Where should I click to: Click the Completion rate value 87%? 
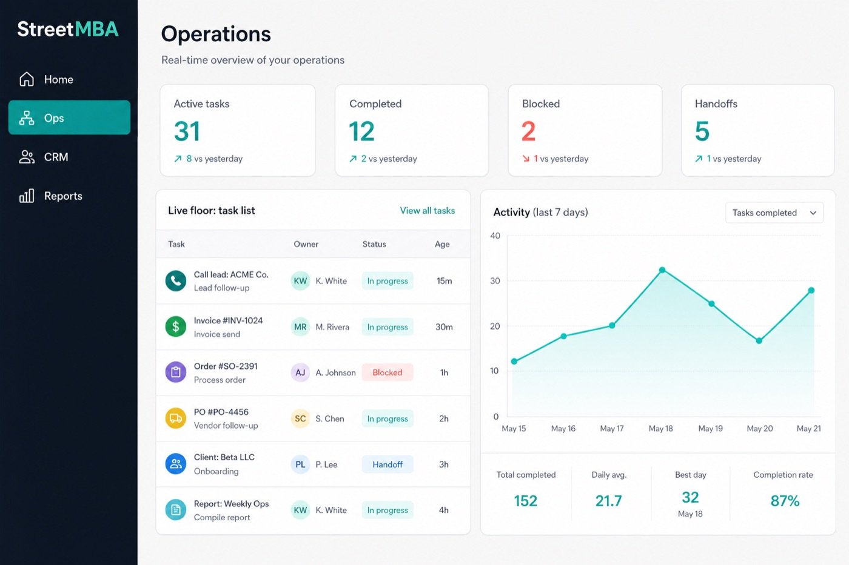point(785,501)
